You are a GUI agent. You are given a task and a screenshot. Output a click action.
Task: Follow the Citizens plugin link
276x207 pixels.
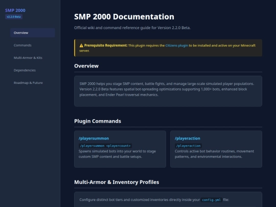point(176,45)
